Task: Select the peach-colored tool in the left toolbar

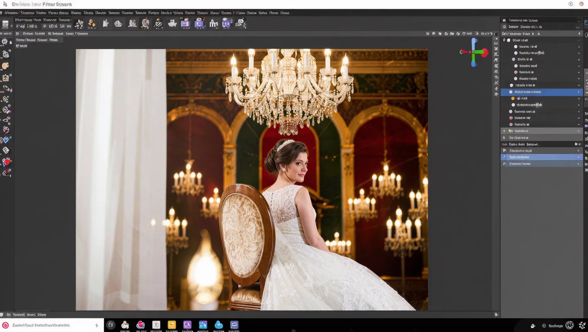Action: [6, 66]
